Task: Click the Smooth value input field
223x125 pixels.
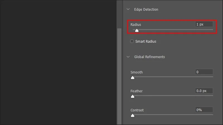Action: pyautogui.click(x=204, y=72)
